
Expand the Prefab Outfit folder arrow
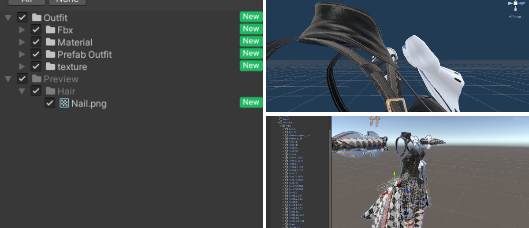coord(22,55)
